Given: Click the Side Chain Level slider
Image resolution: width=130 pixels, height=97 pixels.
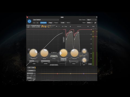Looking at the screenshot, I should pyautogui.click(x=31, y=74).
